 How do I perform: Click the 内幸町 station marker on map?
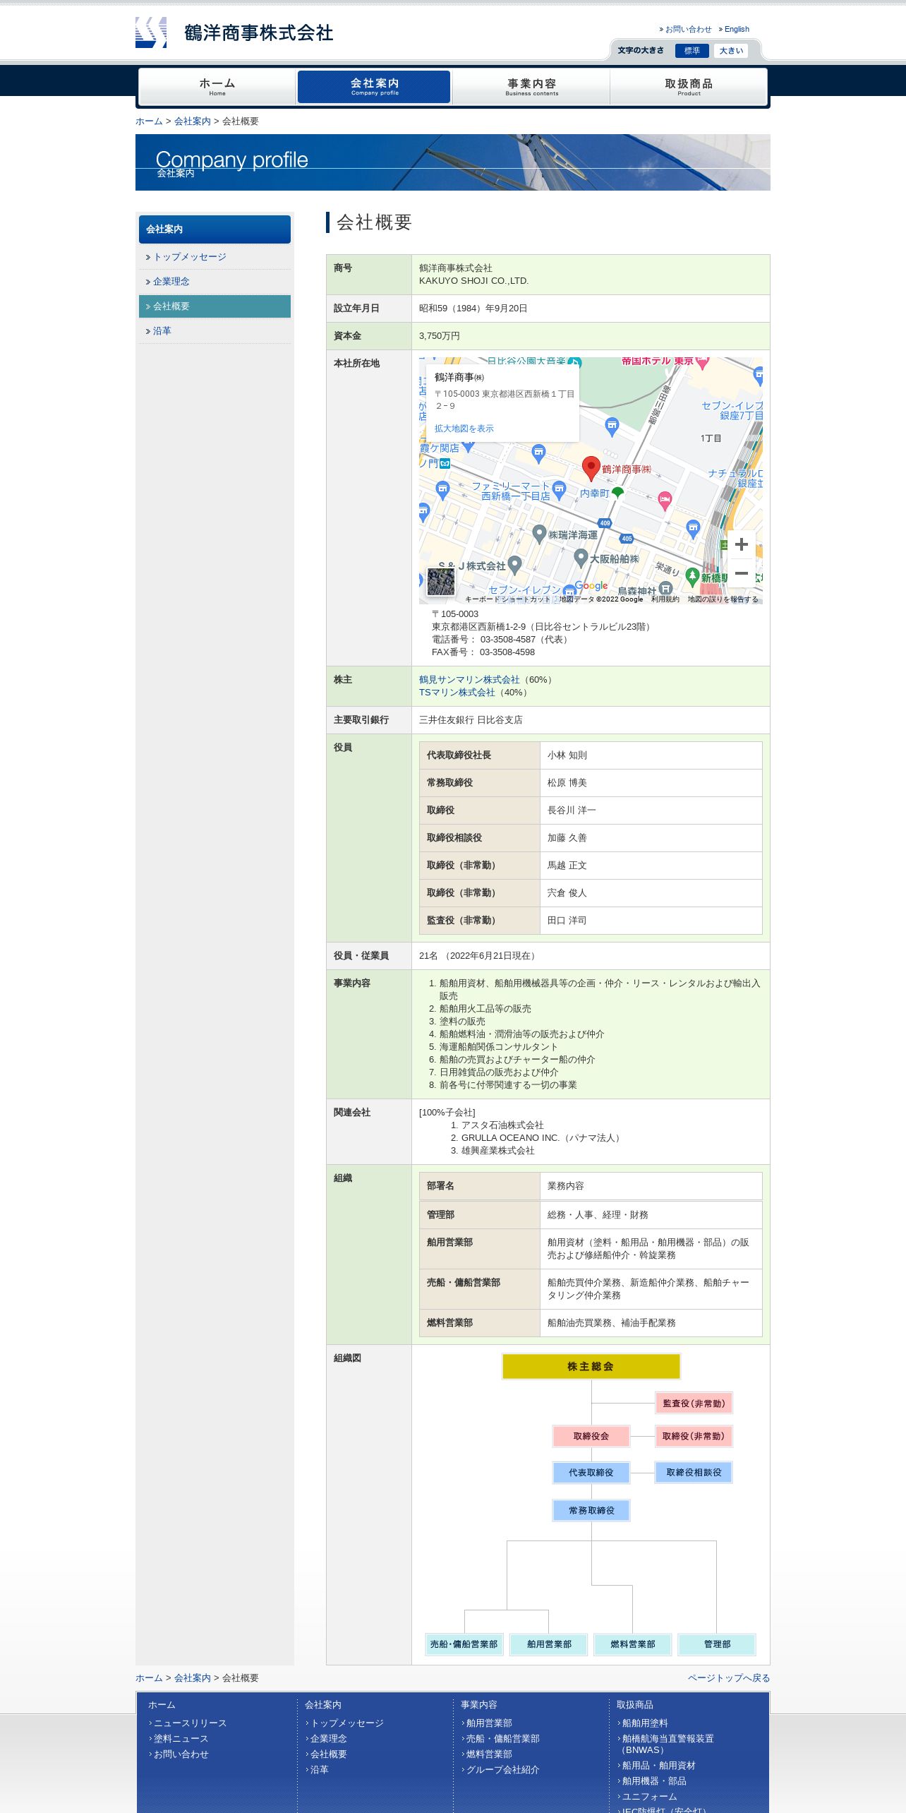click(617, 492)
